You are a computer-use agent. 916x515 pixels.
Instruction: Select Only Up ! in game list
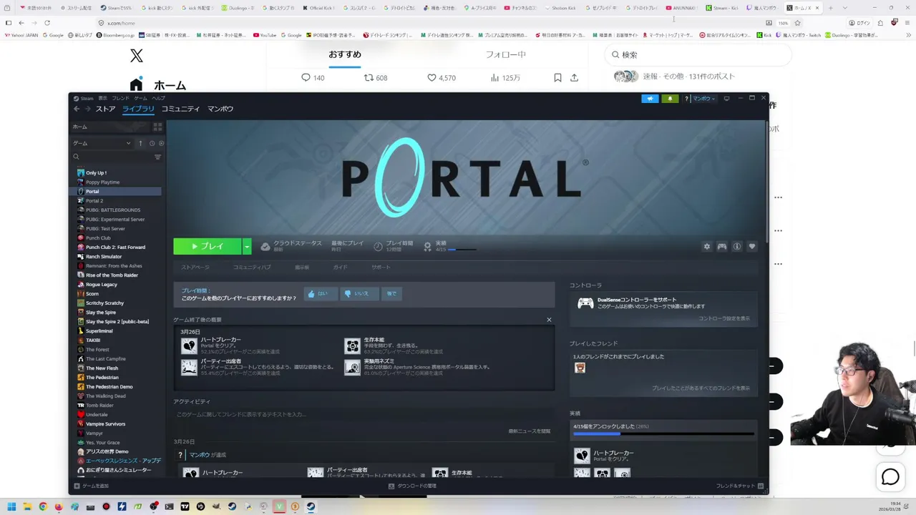pyautogui.click(x=96, y=172)
